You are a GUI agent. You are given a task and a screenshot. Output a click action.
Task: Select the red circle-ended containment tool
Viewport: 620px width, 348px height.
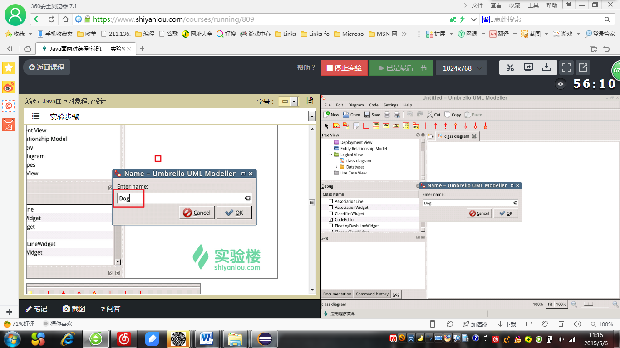pos(485,126)
